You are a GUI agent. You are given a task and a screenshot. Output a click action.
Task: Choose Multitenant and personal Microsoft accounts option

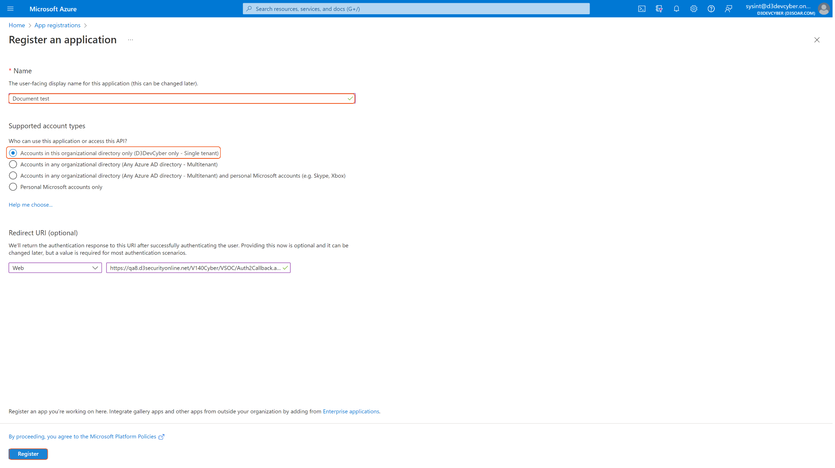point(13,176)
